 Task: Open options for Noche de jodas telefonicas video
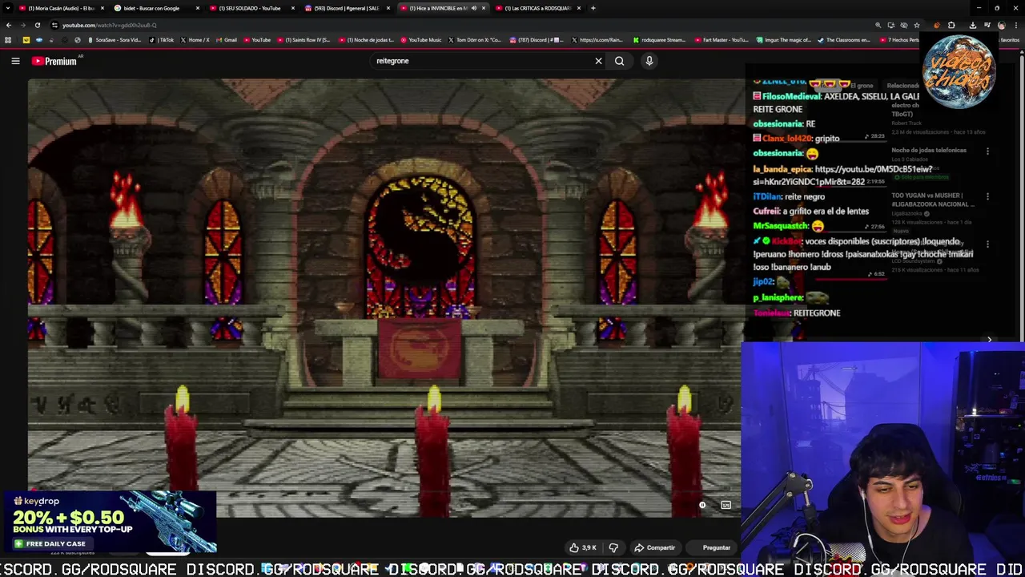pyautogui.click(x=987, y=151)
